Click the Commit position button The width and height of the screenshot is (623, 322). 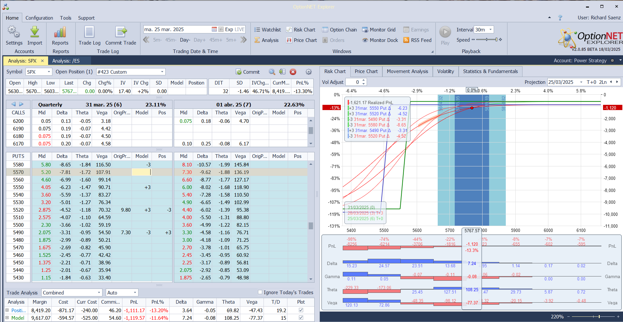click(248, 72)
